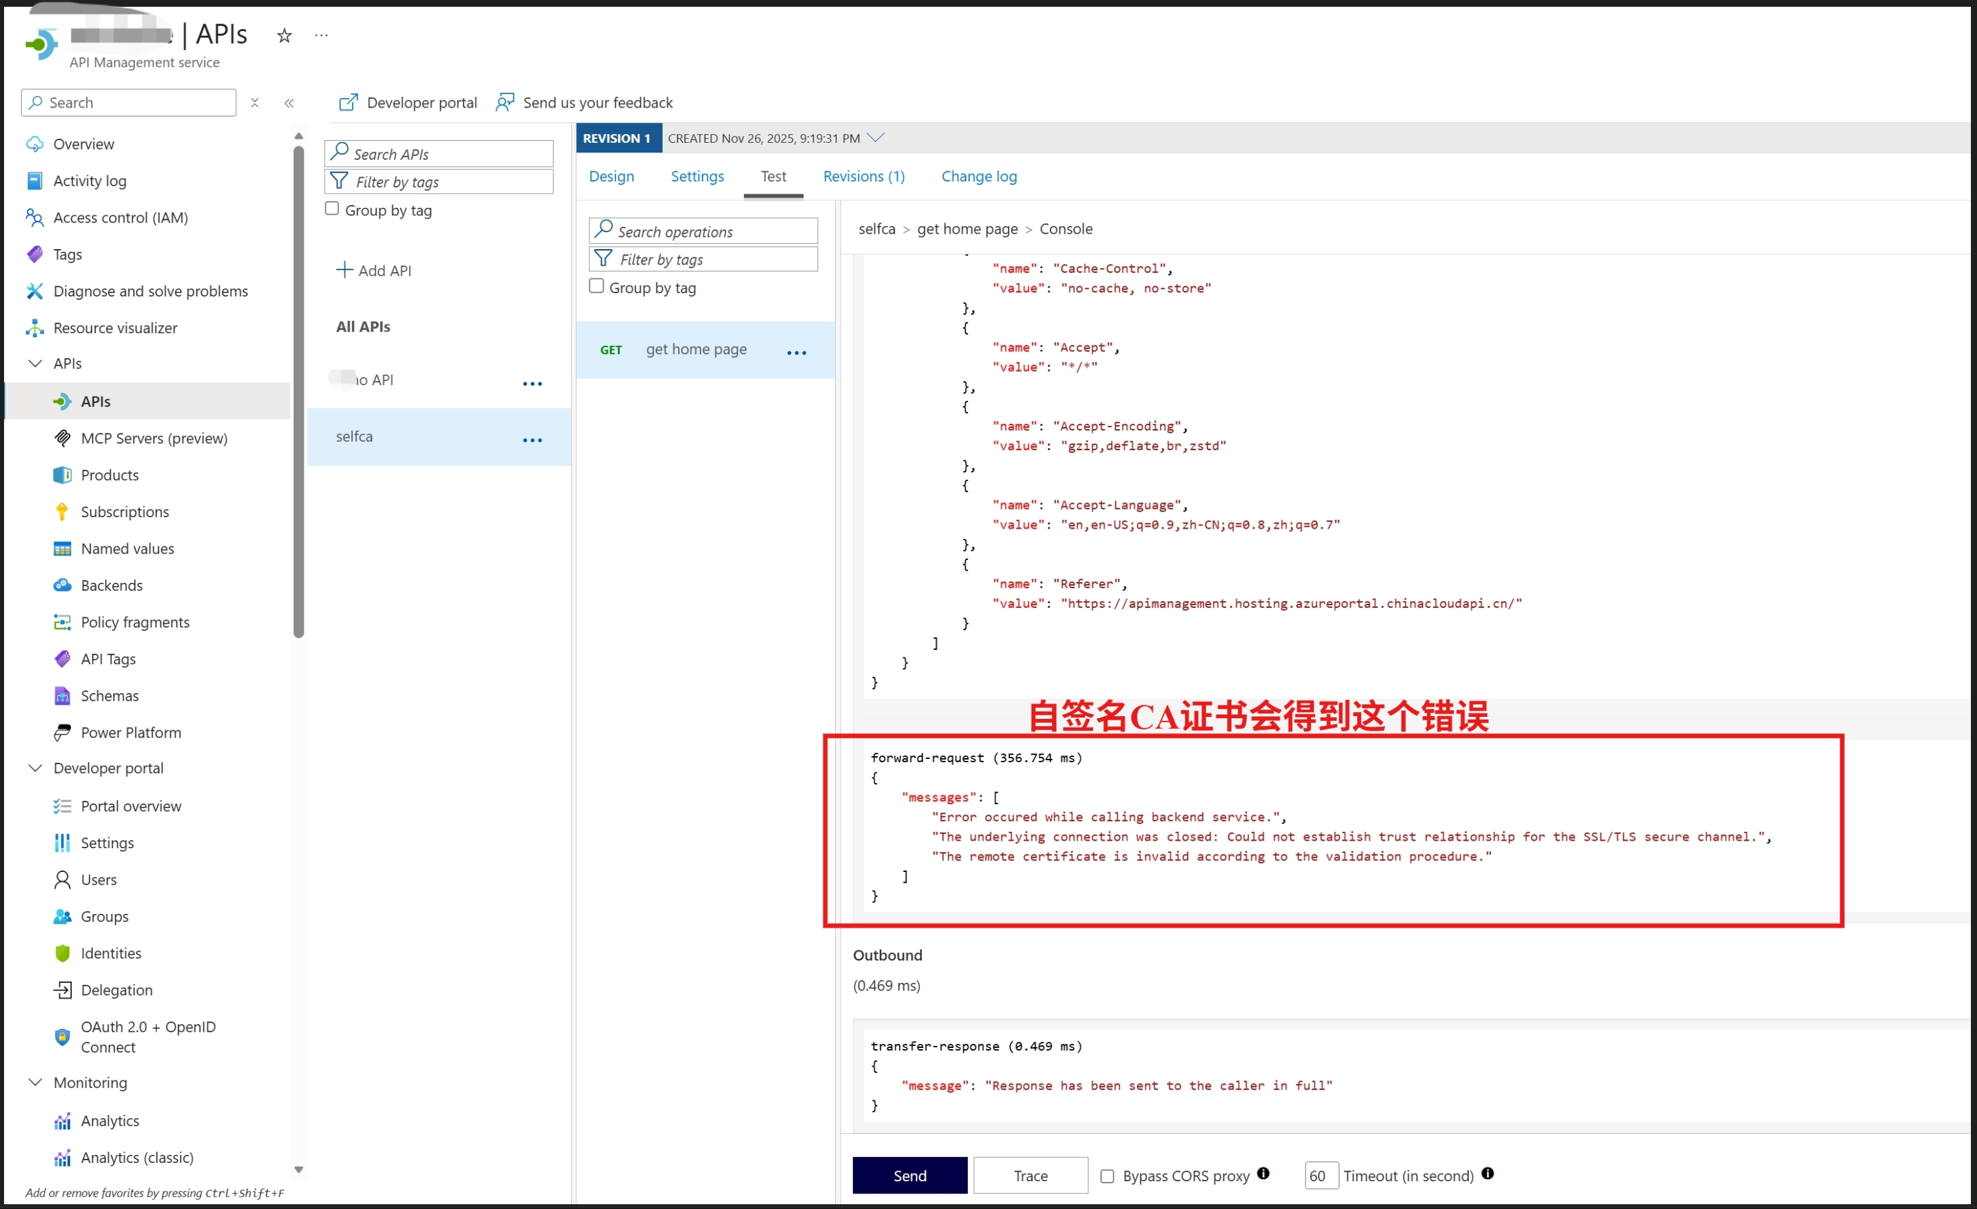
Task: Open Backends from the sidebar
Action: [x=112, y=585]
